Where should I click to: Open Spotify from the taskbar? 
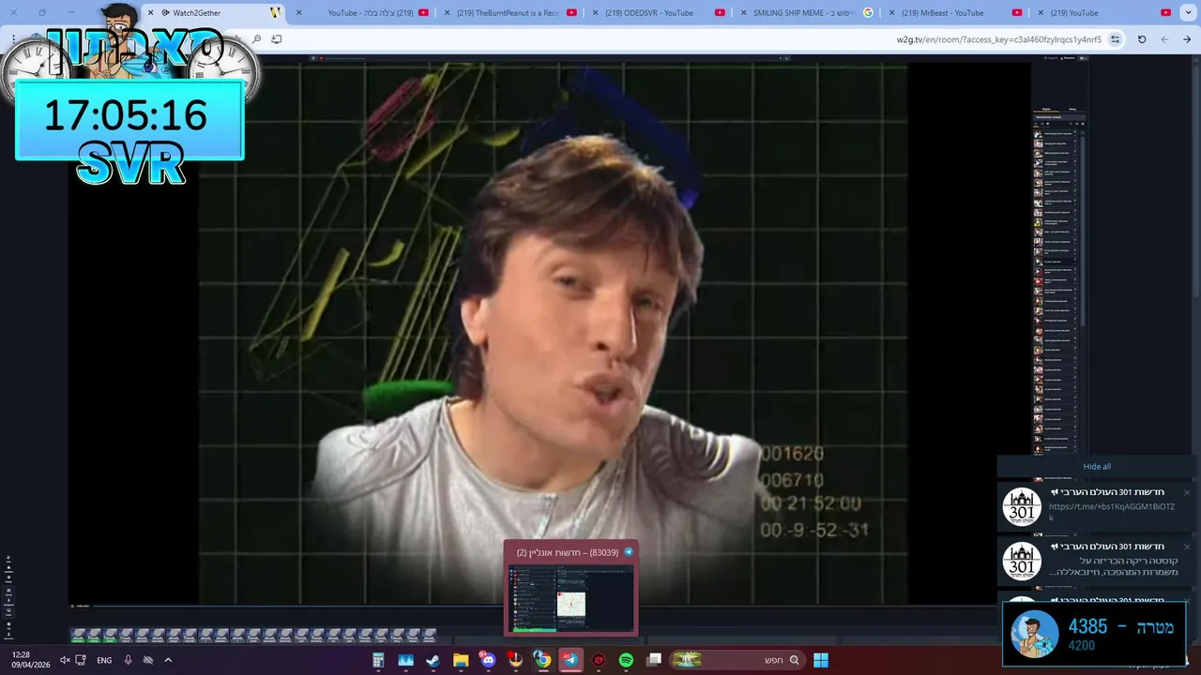click(x=626, y=660)
